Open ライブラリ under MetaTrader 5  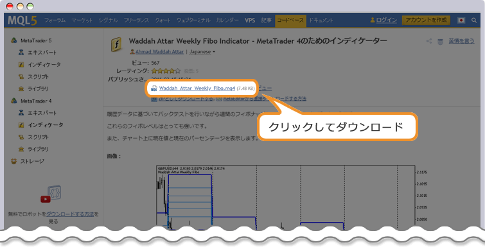39,89
